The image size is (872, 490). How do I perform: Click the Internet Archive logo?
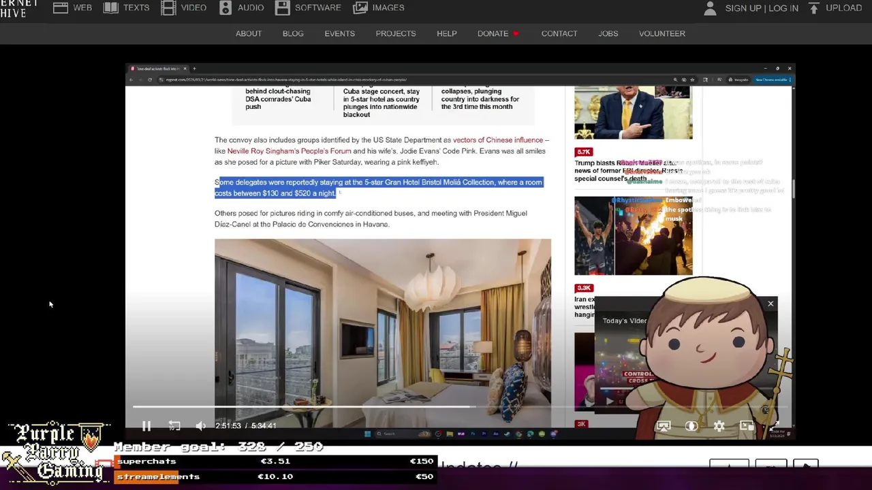point(19,8)
